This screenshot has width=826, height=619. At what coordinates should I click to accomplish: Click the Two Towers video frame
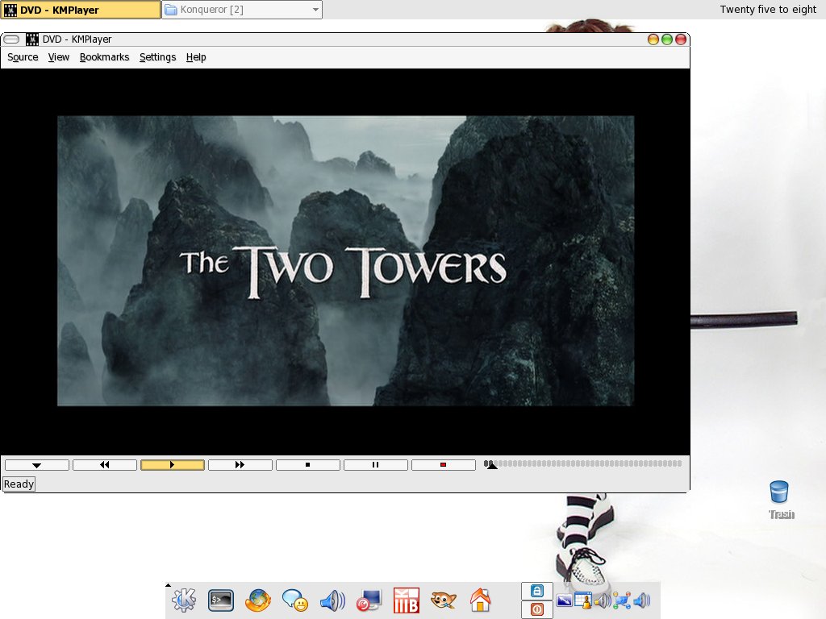click(x=345, y=260)
